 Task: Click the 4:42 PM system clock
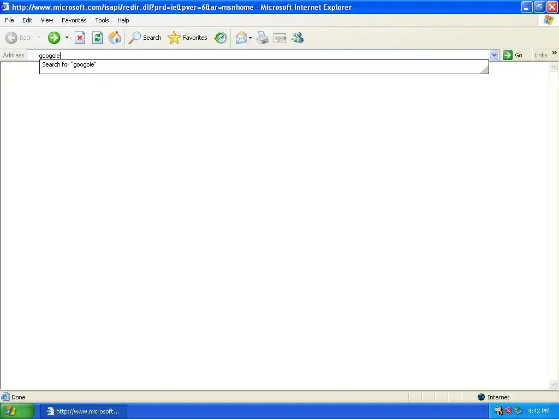click(x=538, y=411)
